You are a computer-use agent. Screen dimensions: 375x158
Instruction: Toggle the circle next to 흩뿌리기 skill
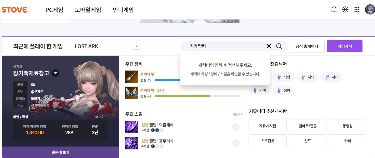tap(236, 143)
